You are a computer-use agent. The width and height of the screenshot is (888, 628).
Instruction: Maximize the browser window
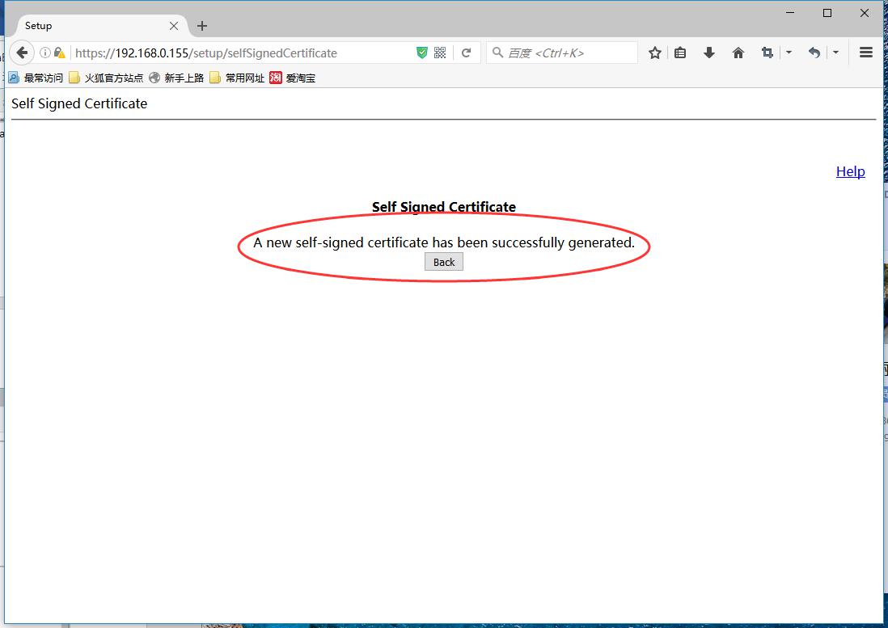pos(827,12)
